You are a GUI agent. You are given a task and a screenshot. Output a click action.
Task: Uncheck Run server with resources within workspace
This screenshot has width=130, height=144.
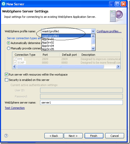pyautogui.click(x=6, y=75)
